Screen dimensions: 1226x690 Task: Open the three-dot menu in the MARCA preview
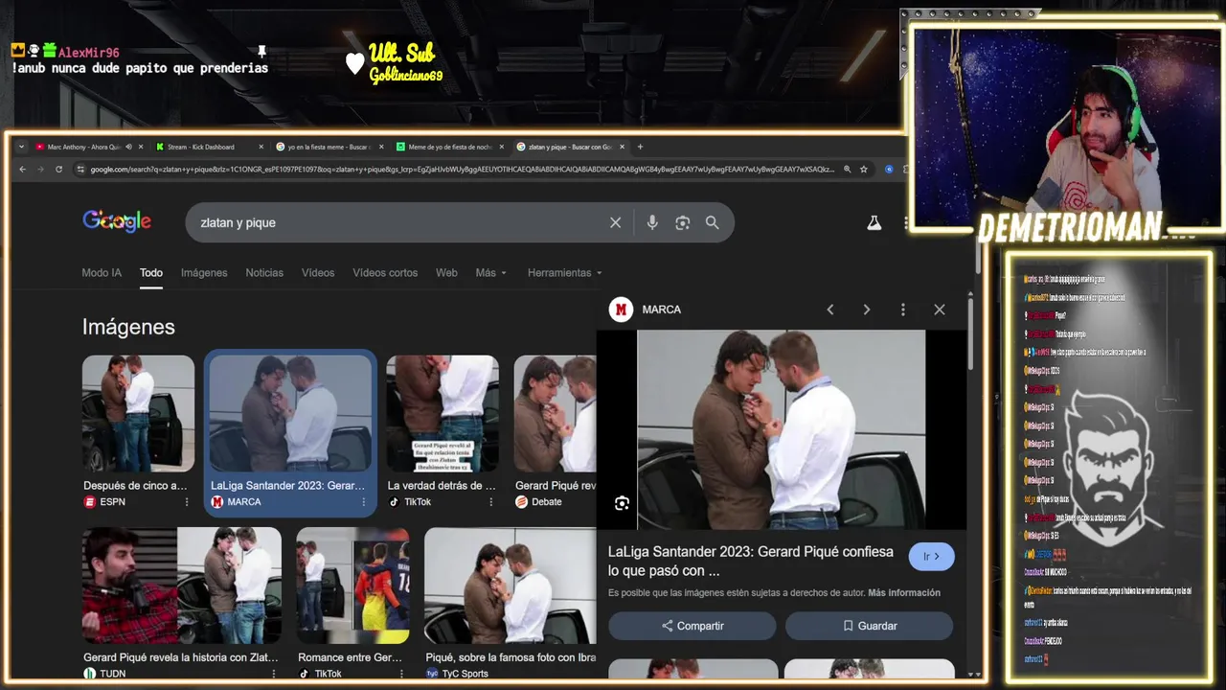pos(902,310)
